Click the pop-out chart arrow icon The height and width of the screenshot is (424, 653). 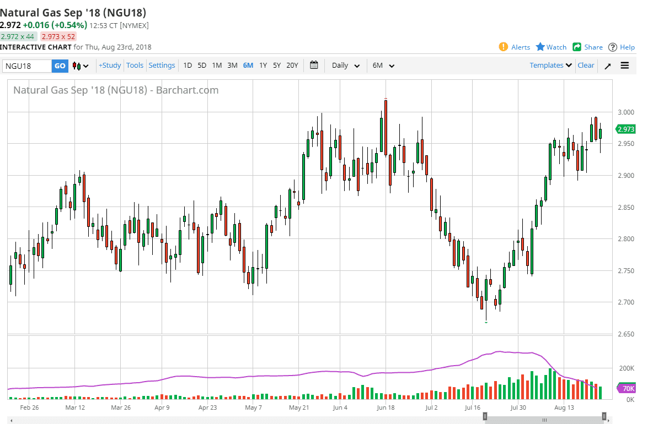tap(607, 66)
